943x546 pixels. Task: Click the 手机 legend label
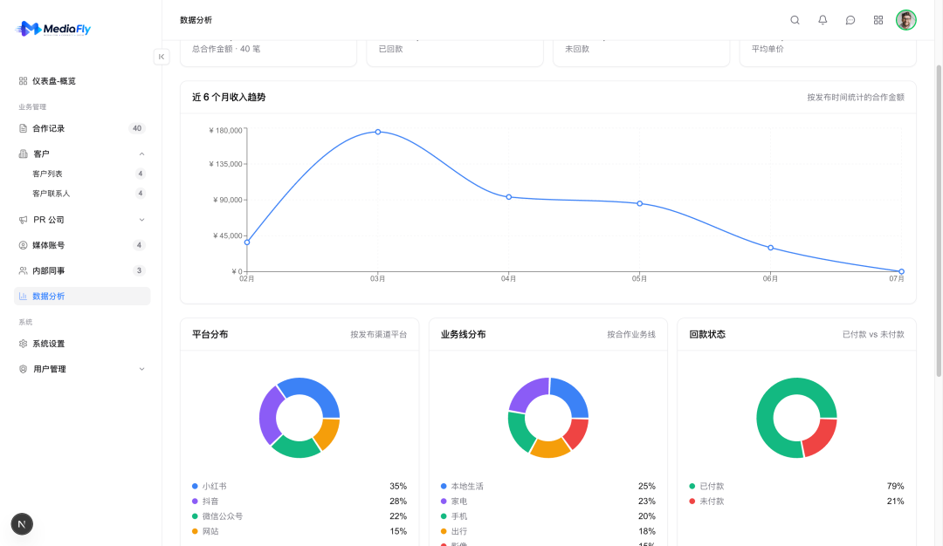[x=459, y=516]
